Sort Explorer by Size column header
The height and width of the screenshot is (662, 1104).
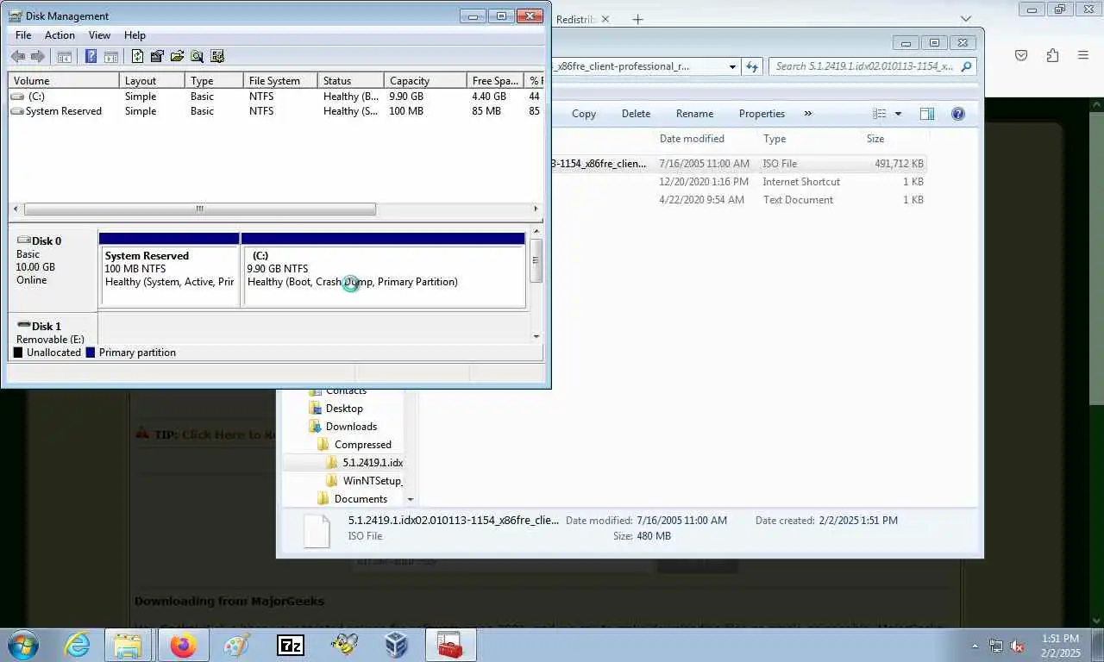pyautogui.click(x=895, y=139)
